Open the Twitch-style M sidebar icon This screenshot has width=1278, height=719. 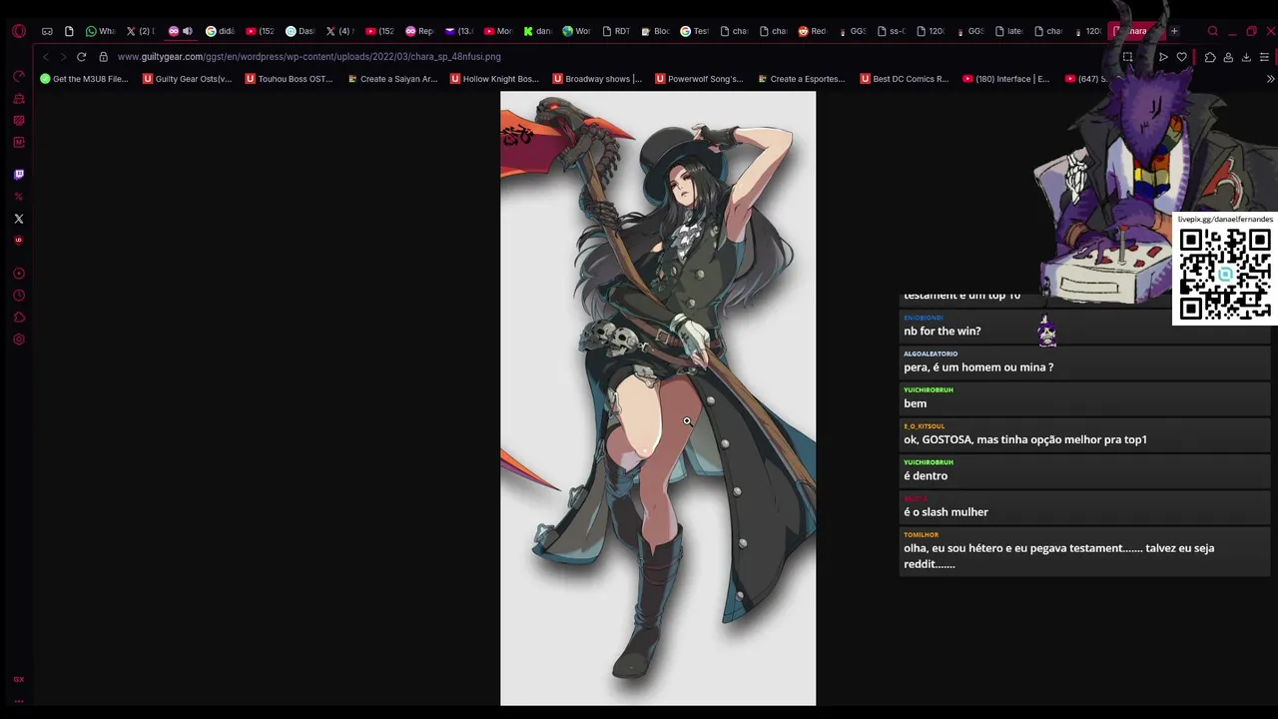pyautogui.click(x=19, y=143)
